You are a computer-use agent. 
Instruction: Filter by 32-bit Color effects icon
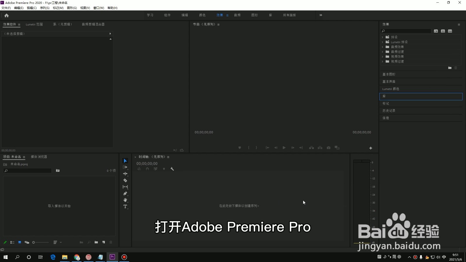pyautogui.click(x=443, y=31)
